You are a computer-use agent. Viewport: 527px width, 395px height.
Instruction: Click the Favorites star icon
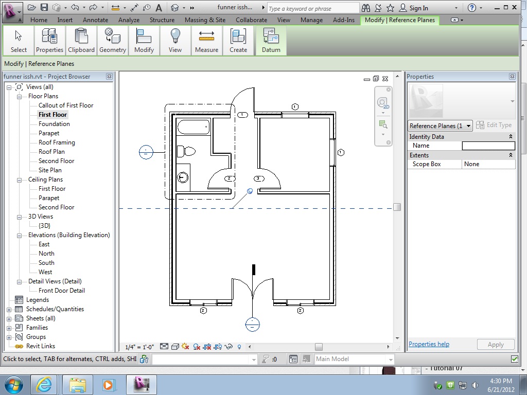tap(390, 8)
